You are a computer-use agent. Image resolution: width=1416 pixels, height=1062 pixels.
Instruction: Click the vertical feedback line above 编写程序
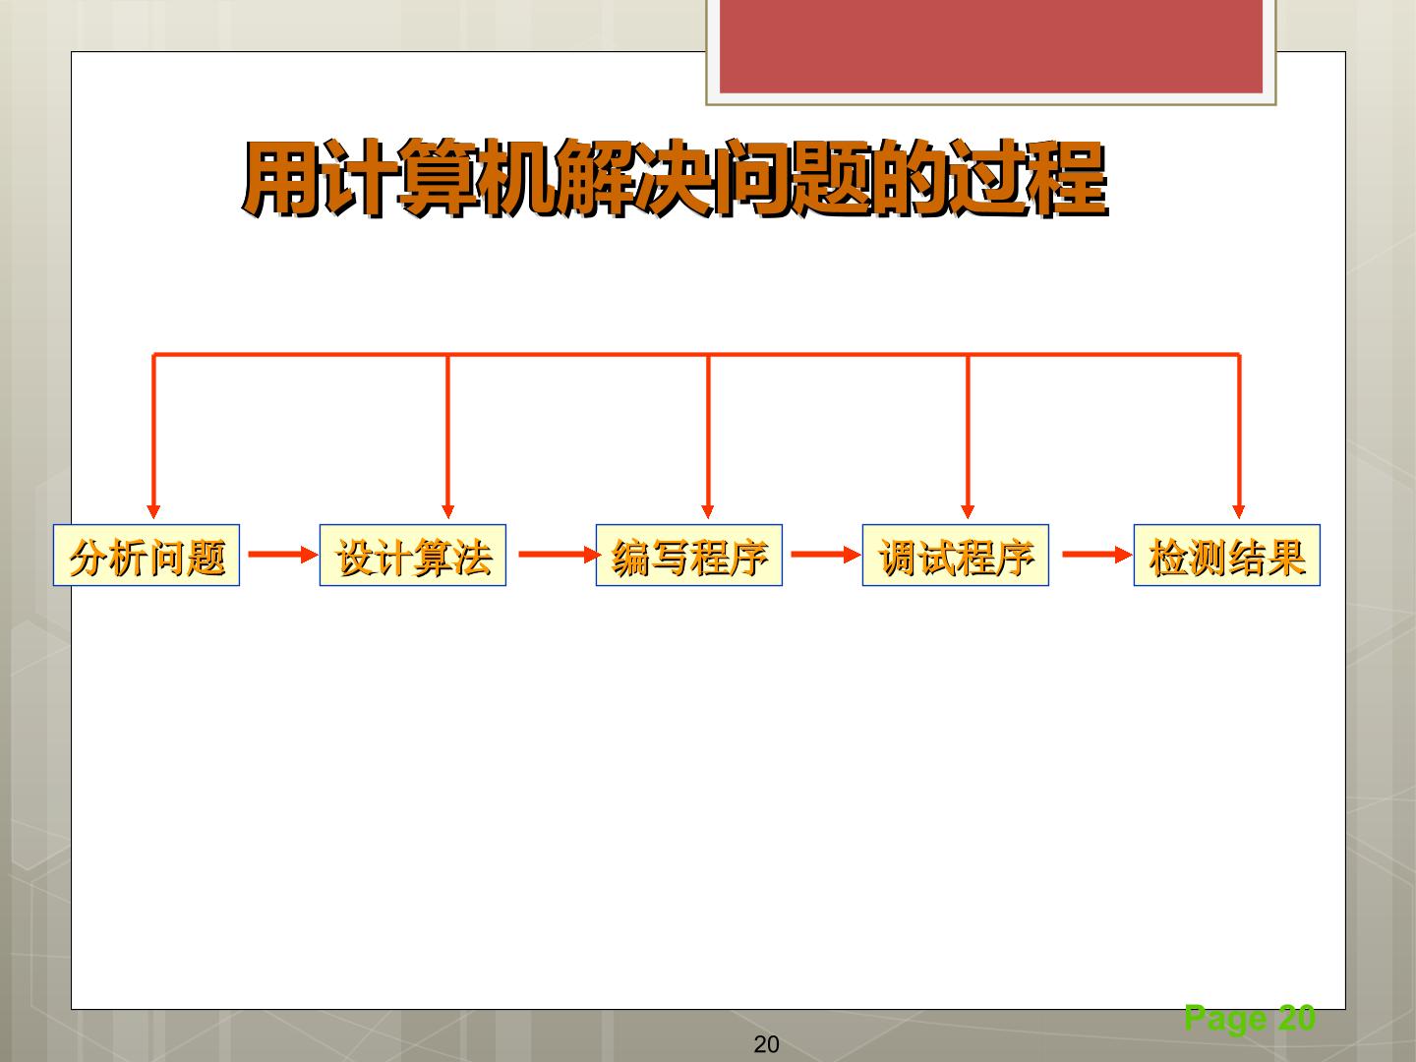[708, 430]
